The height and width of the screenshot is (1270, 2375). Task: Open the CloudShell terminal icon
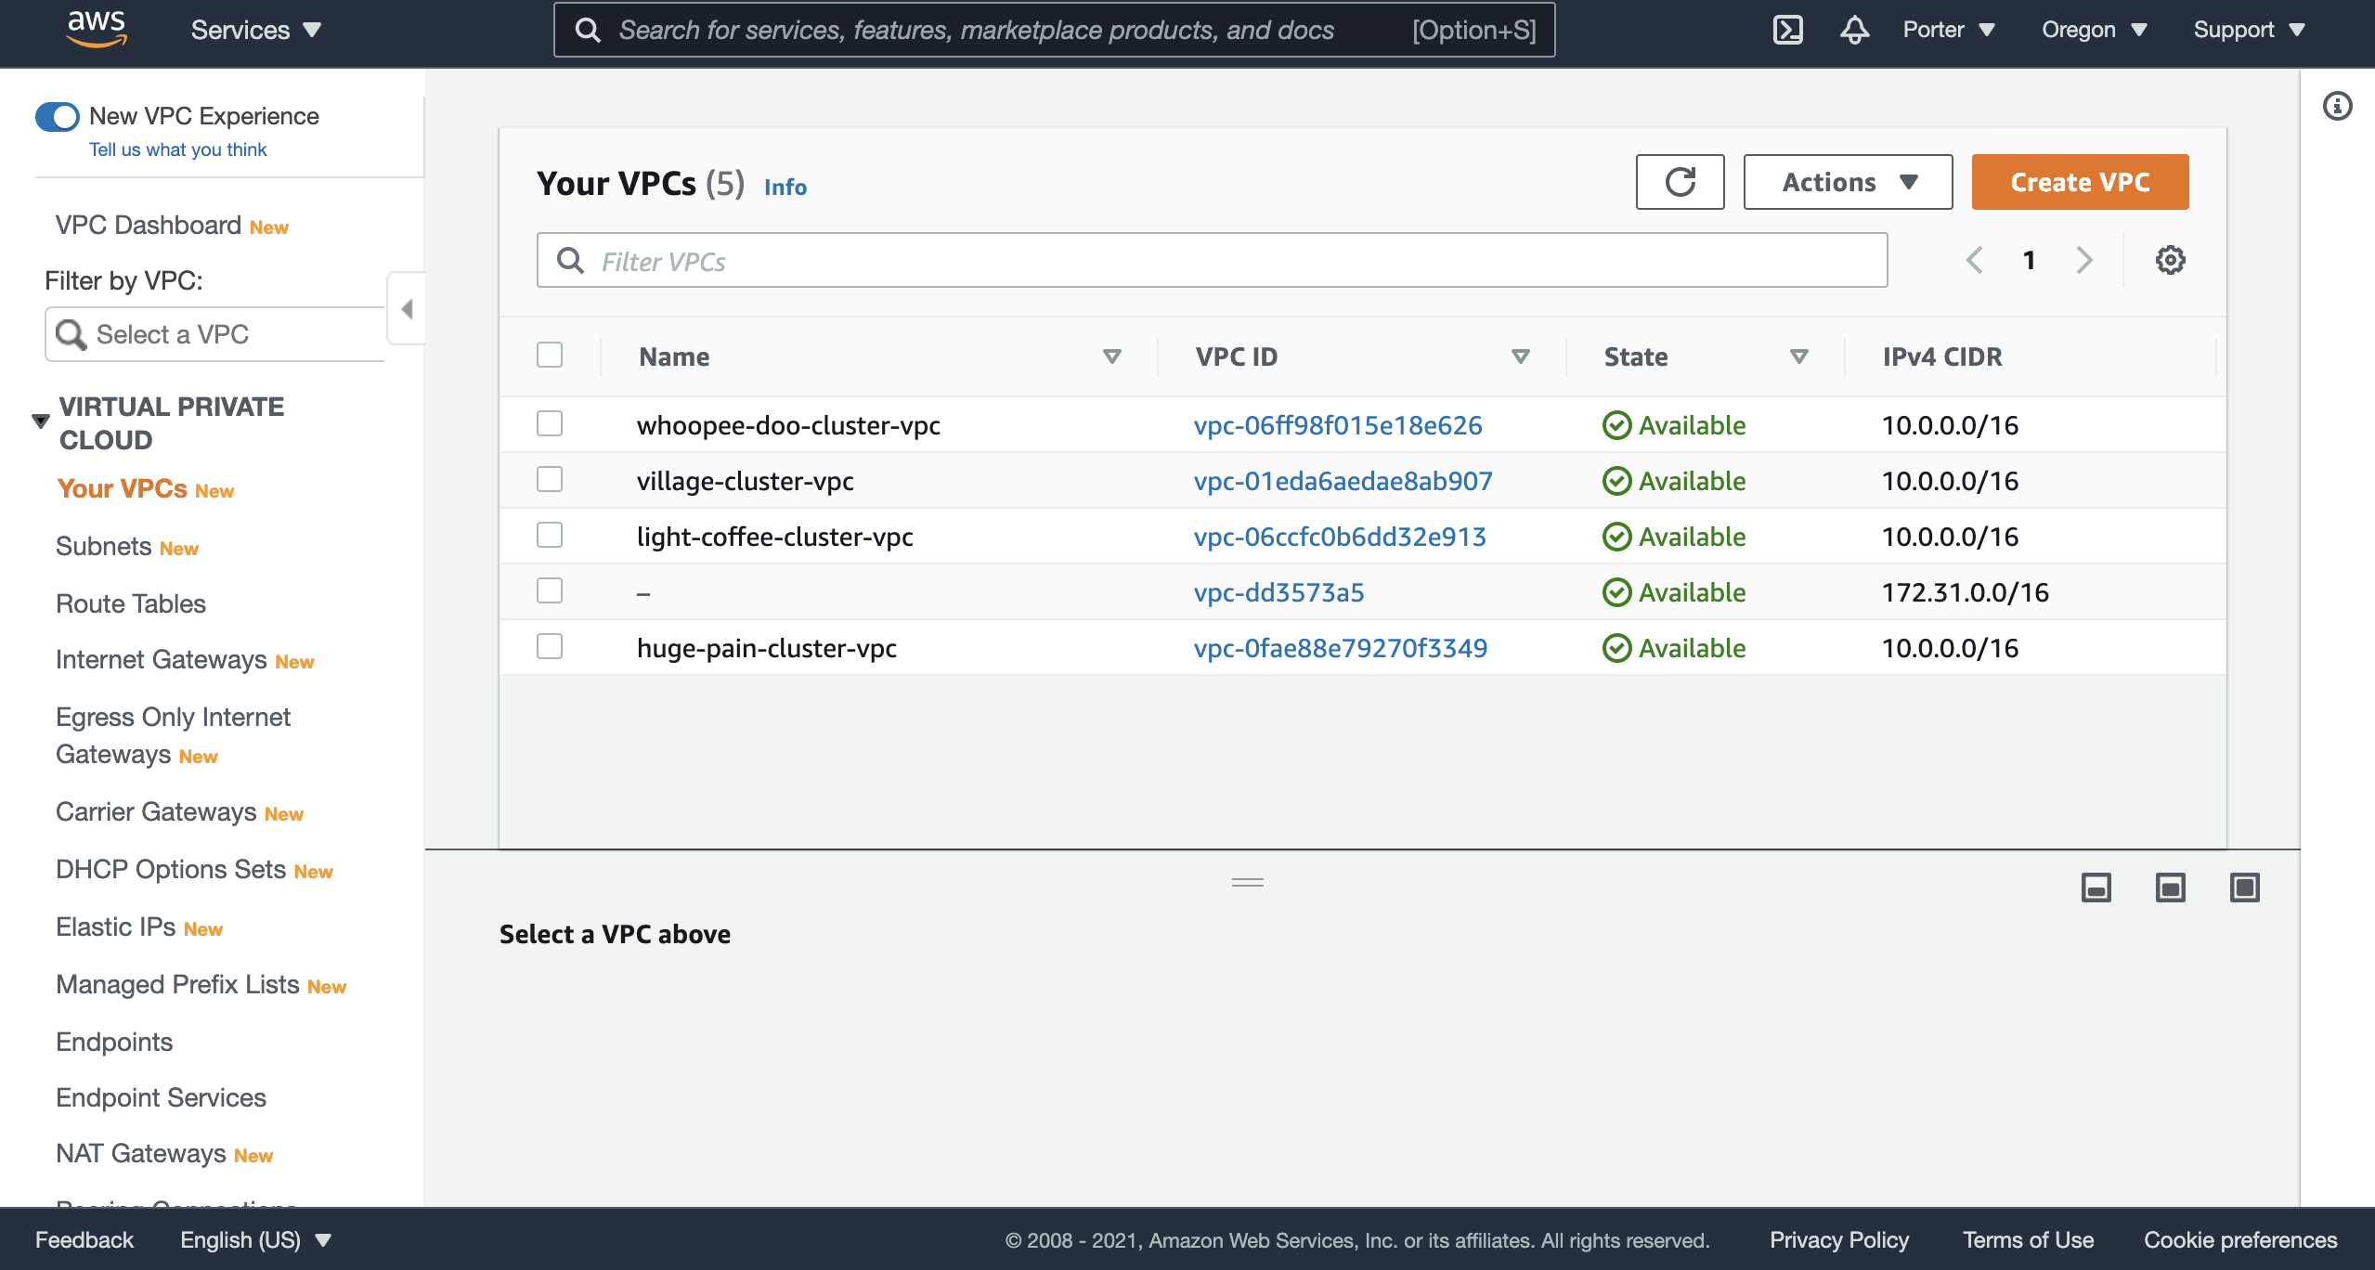(1787, 30)
